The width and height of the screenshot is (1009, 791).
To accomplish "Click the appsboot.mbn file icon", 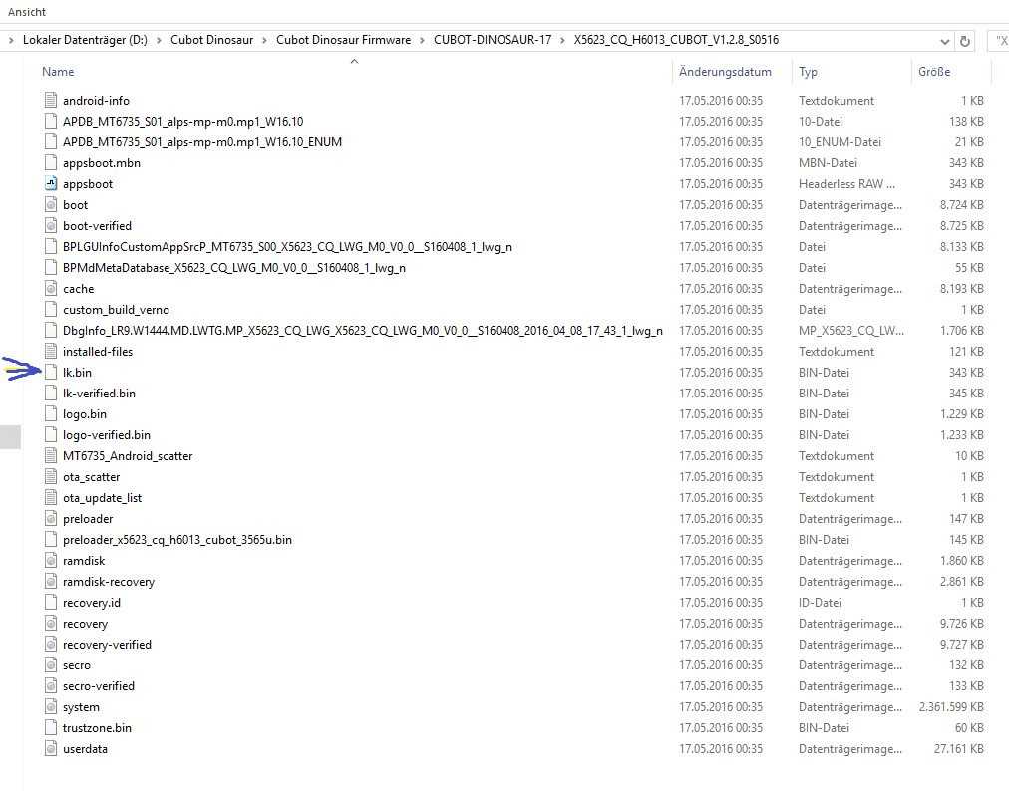I will [51, 162].
